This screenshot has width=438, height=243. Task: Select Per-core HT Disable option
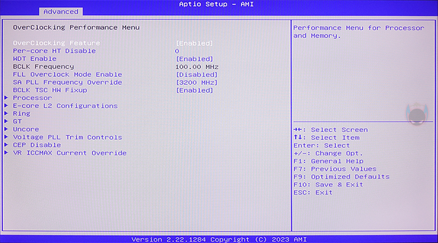point(54,51)
